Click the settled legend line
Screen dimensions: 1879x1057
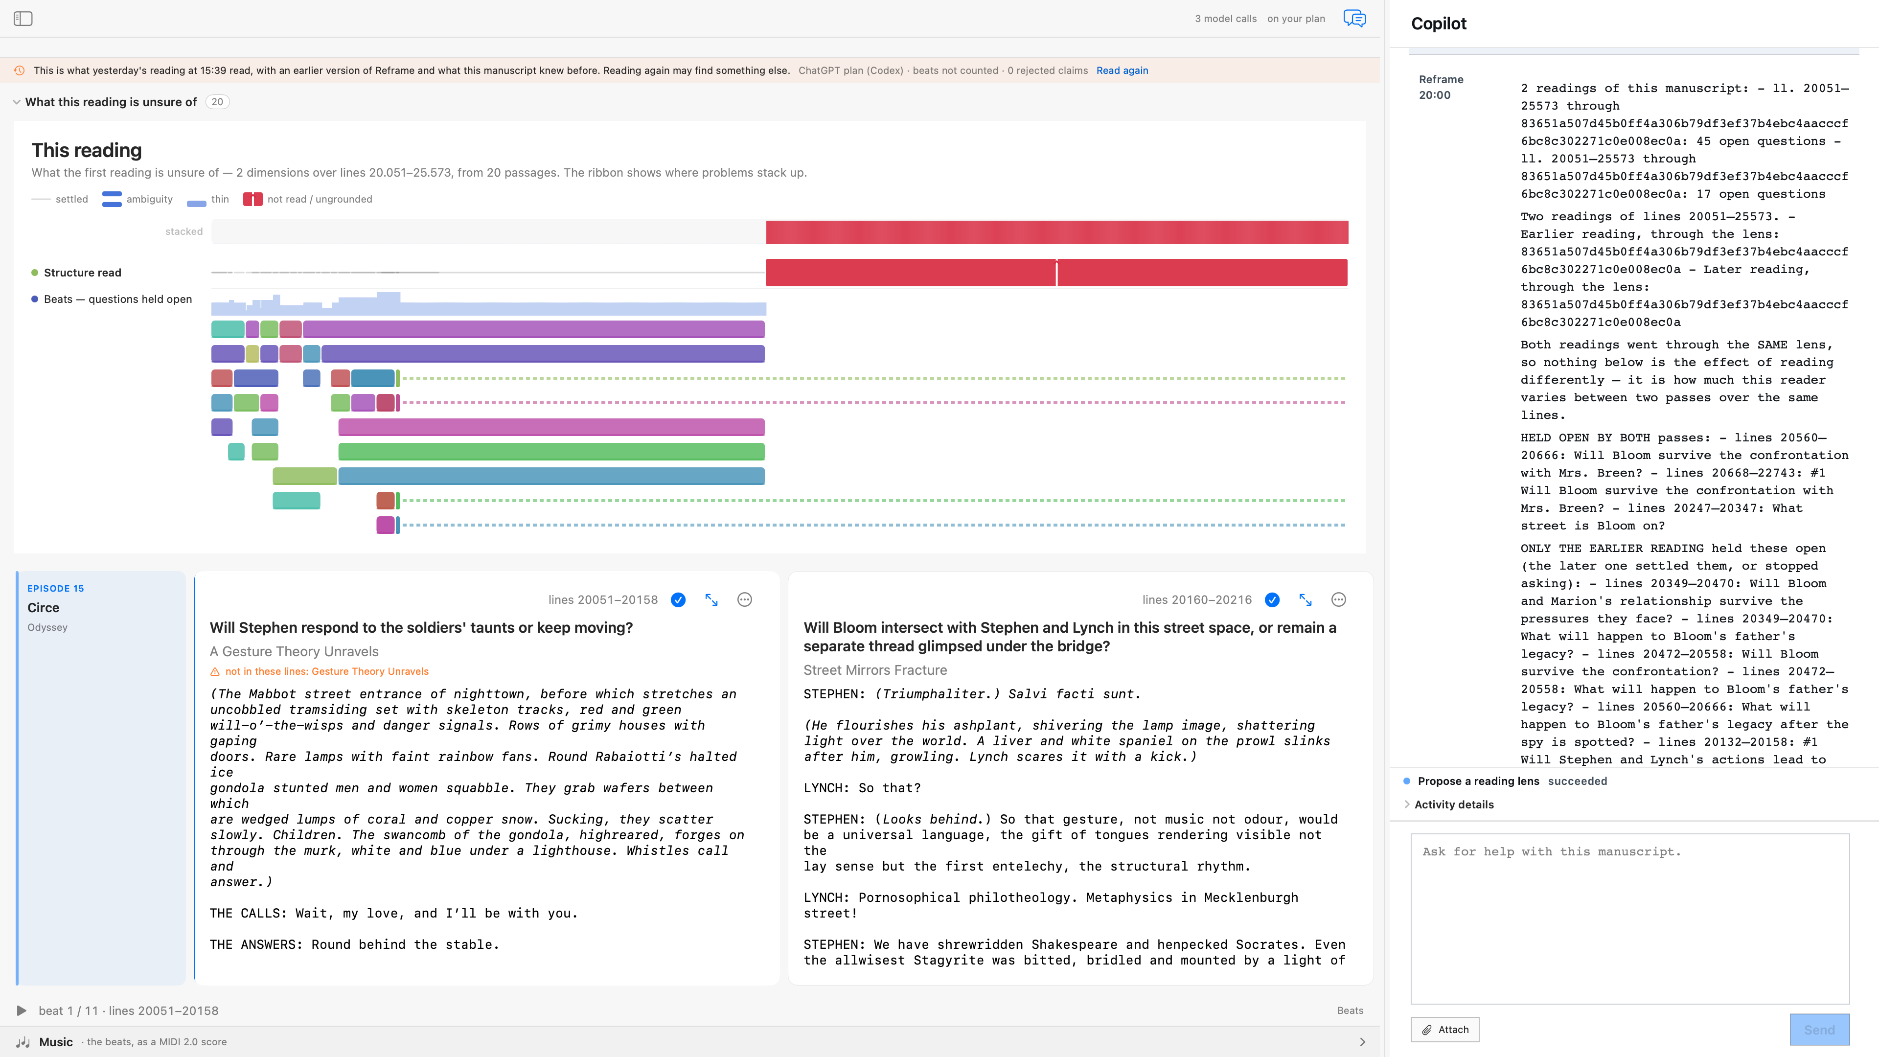(41, 199)
